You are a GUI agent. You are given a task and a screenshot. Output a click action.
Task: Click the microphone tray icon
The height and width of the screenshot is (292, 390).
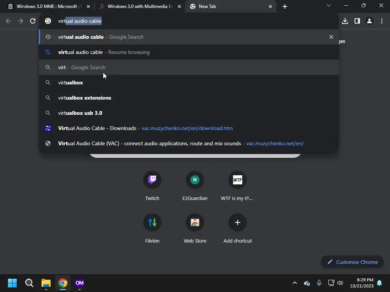pos(319,283)
